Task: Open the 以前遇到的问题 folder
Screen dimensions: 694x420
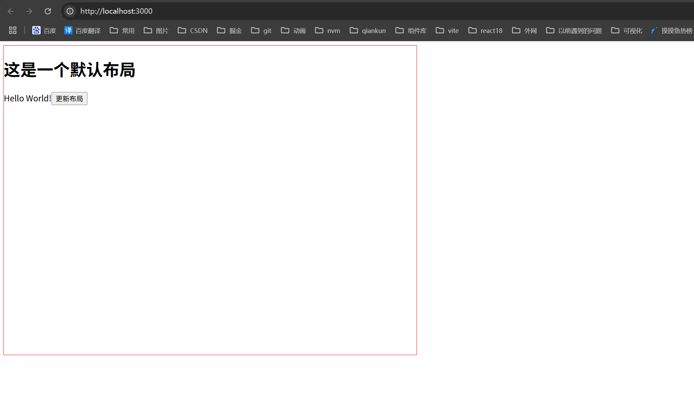Action: coord(574,30)
